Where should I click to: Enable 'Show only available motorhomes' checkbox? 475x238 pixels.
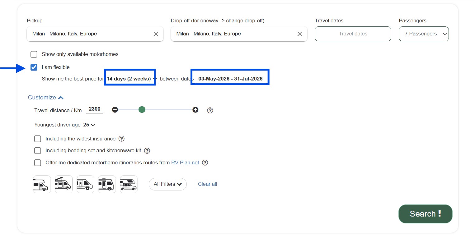(34, 54)
